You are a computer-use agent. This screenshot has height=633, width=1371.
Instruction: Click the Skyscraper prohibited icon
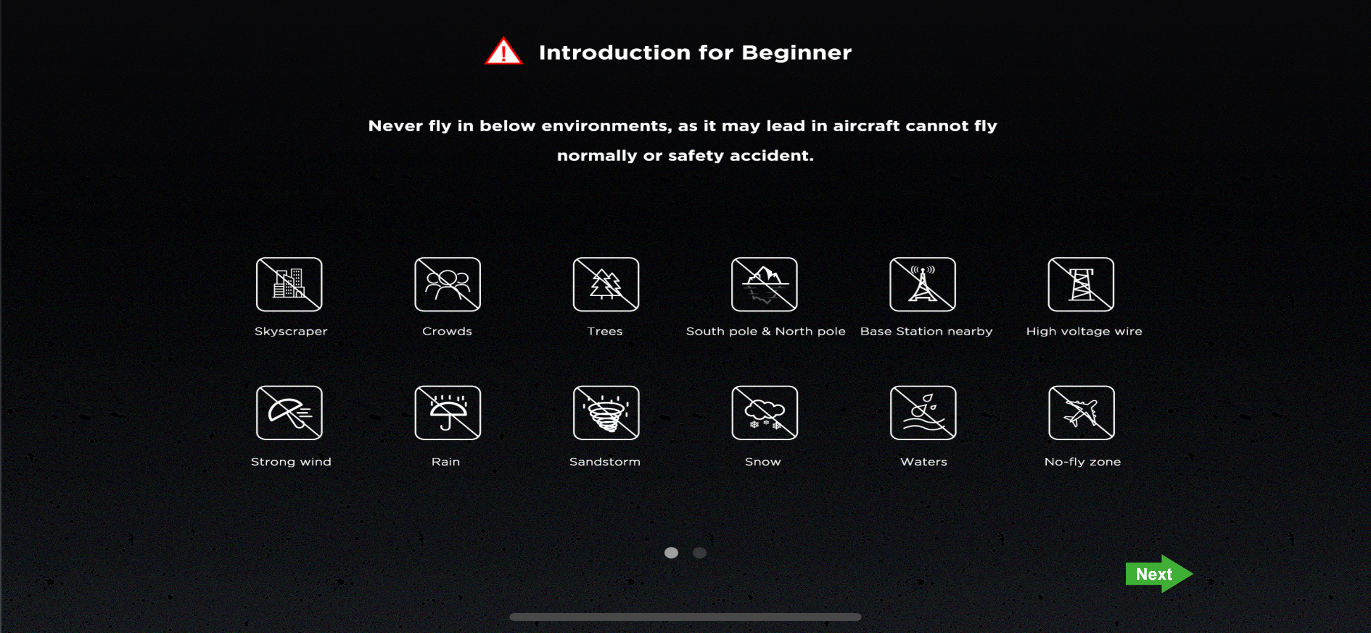289,284
